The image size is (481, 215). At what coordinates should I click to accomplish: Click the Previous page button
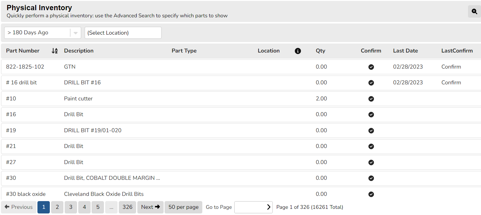tap(19, 207)
